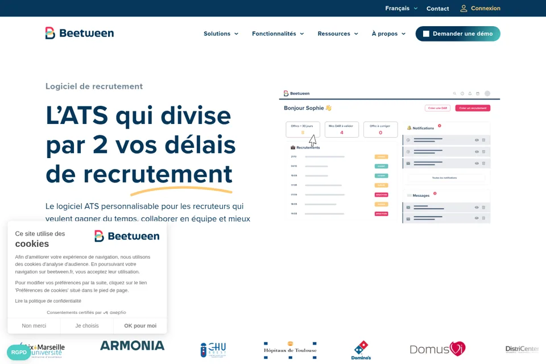Expand the Fonctionnalités menu
546x364 pixels.
(278, 34)
